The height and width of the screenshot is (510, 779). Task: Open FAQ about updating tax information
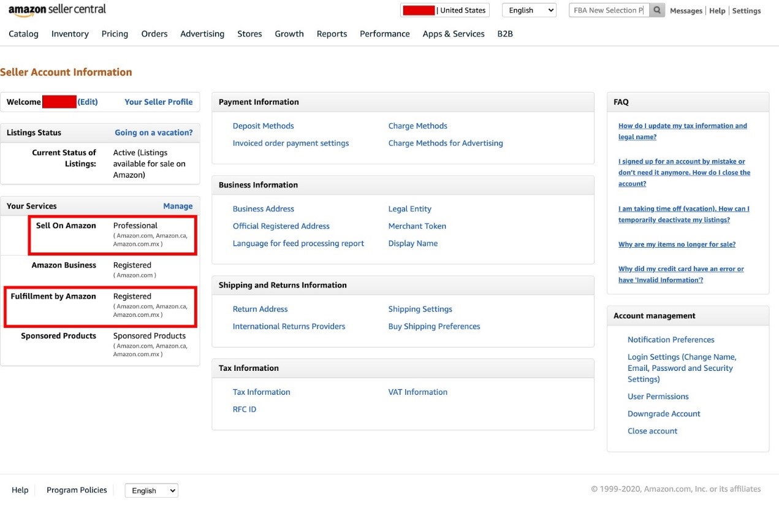point(683,131)
